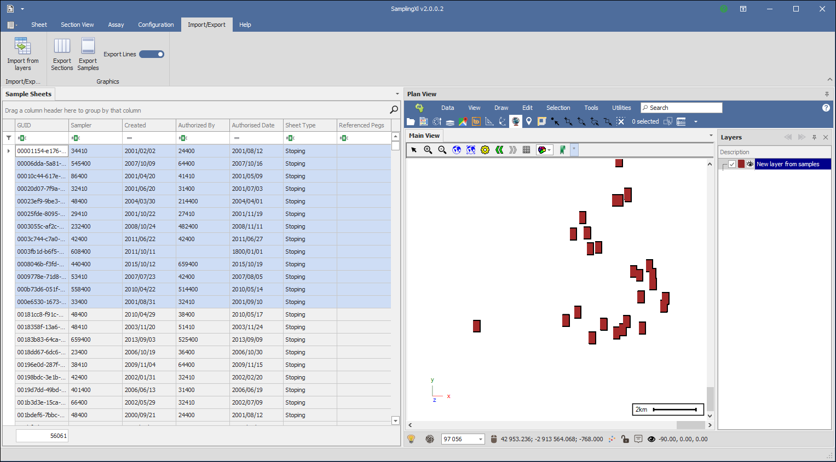
Task: Click the zoom in magnifier tool
Action: 428,150
